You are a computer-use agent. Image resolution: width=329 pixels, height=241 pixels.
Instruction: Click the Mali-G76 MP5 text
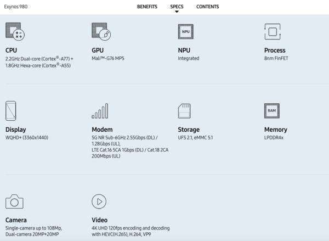pyautogui.click(x=108, y=58)
